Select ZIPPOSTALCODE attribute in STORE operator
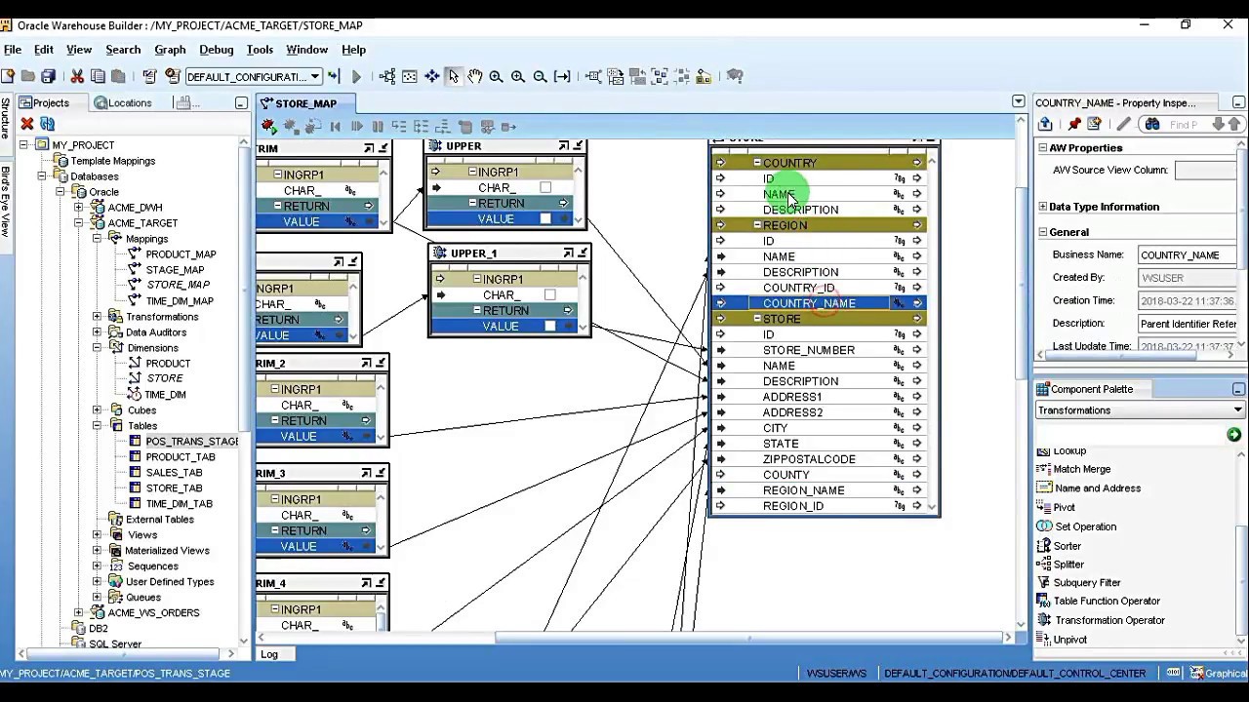The width and height of the screenshot is (1249, 702). (809, 459)
